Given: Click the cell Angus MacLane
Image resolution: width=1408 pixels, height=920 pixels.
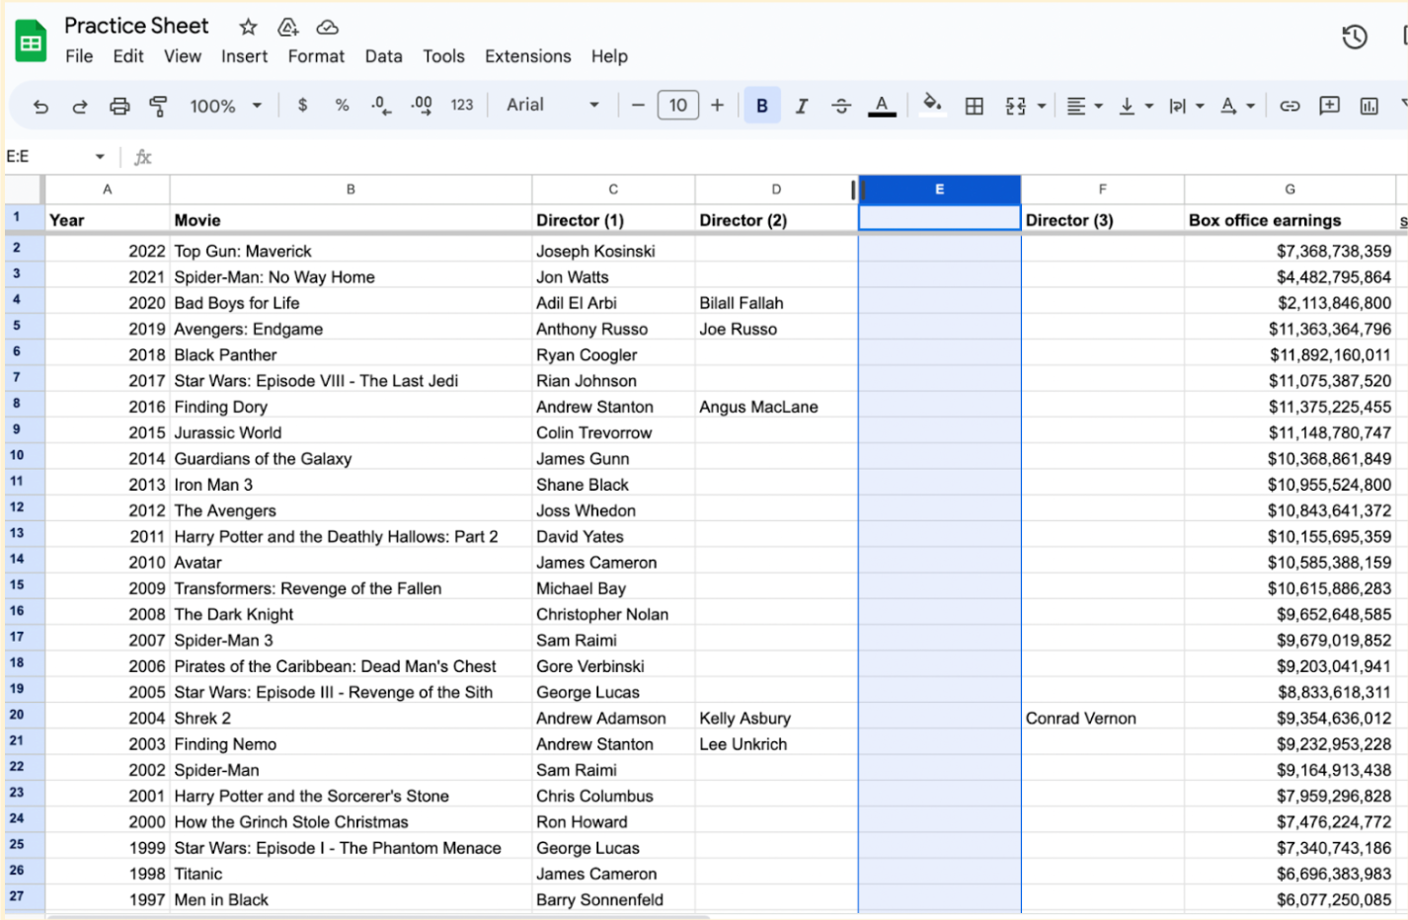Looking at the screenshot, I should click(776, 407).
